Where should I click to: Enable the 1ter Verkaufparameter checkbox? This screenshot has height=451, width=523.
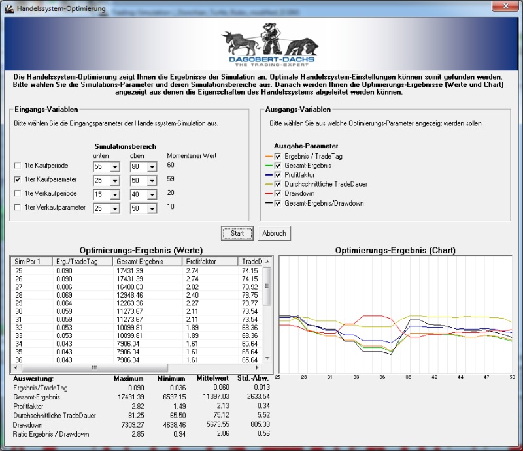[18, 208]
